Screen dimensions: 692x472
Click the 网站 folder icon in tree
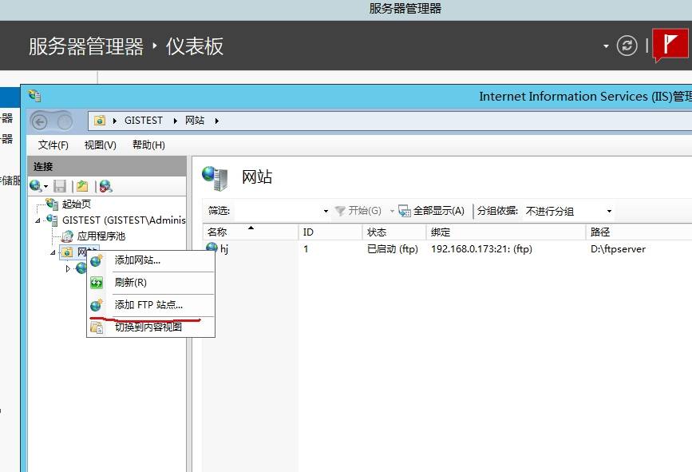pos(67,252)
